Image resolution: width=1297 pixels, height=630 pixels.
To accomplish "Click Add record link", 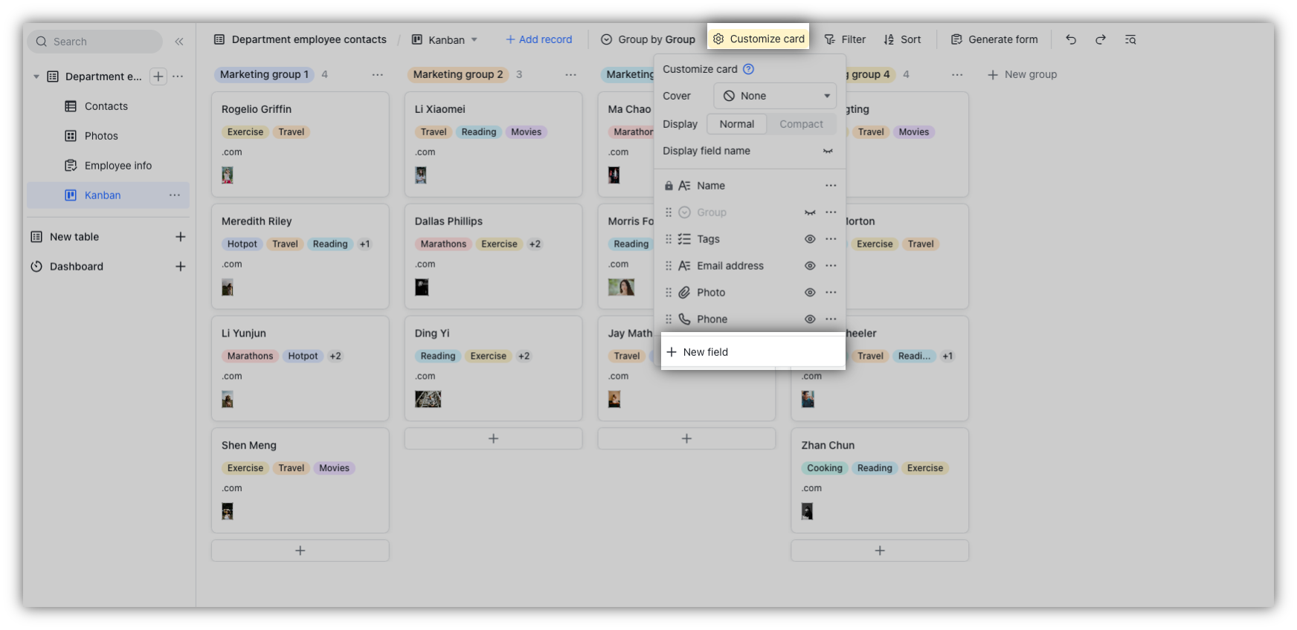I will pyautogui.click(x=538, y=39).
